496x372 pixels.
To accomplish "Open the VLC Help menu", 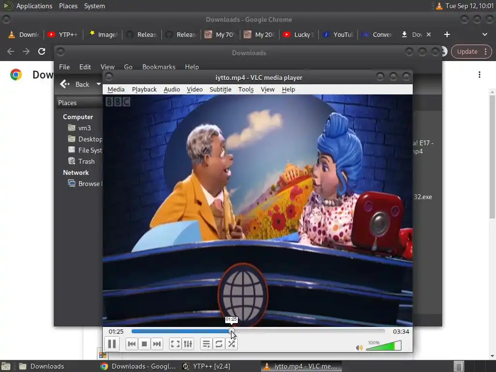I will (x=288, y=90).
